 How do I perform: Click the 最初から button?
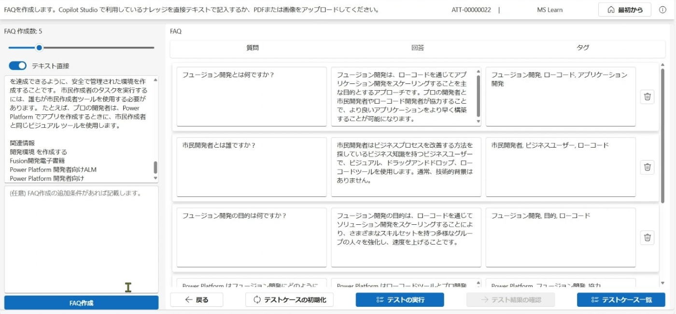click(625, 10)
